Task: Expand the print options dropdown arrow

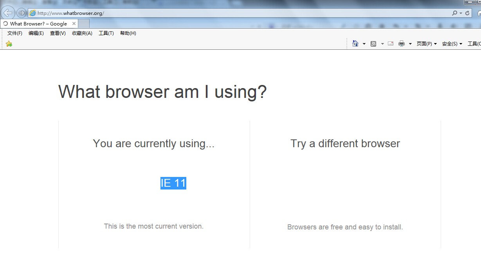Action: click(x=410, y=44)
